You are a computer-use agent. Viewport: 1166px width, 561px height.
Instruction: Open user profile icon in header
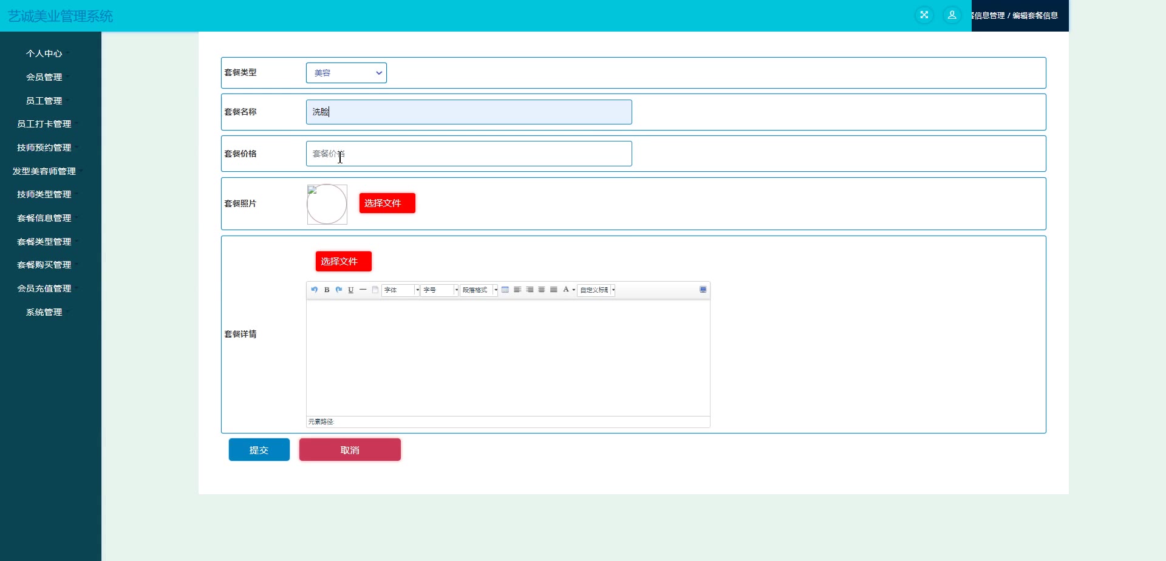[952, 15]
